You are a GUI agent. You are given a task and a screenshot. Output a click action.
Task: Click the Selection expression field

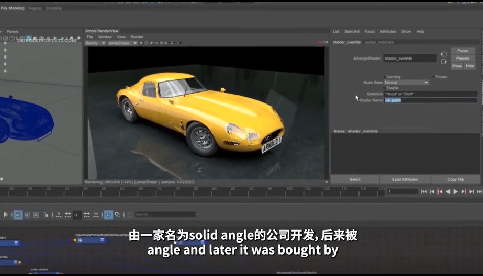430,94
